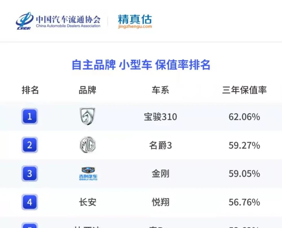Click the rank 2 badge

[30, 145]
